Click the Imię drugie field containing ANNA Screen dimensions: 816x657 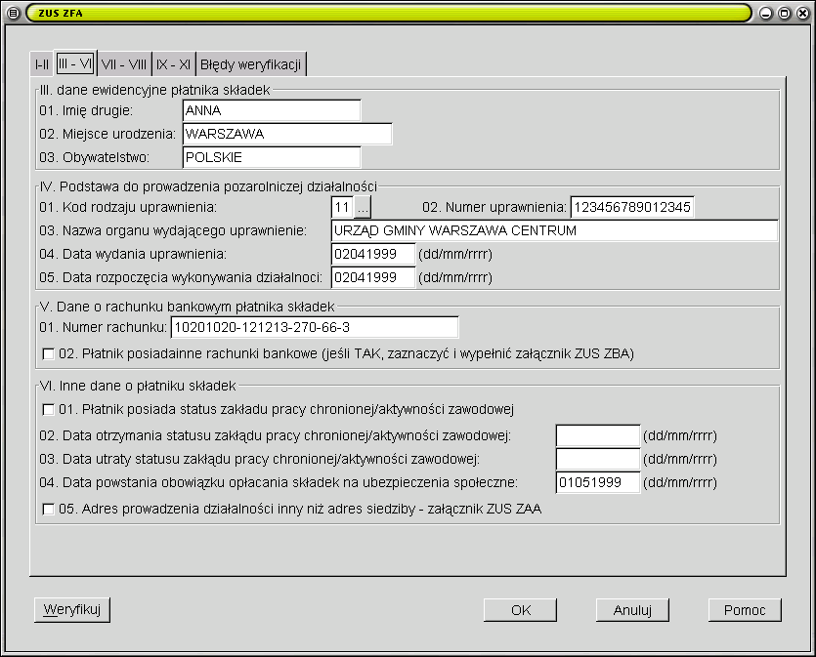[x=271, y=110]
